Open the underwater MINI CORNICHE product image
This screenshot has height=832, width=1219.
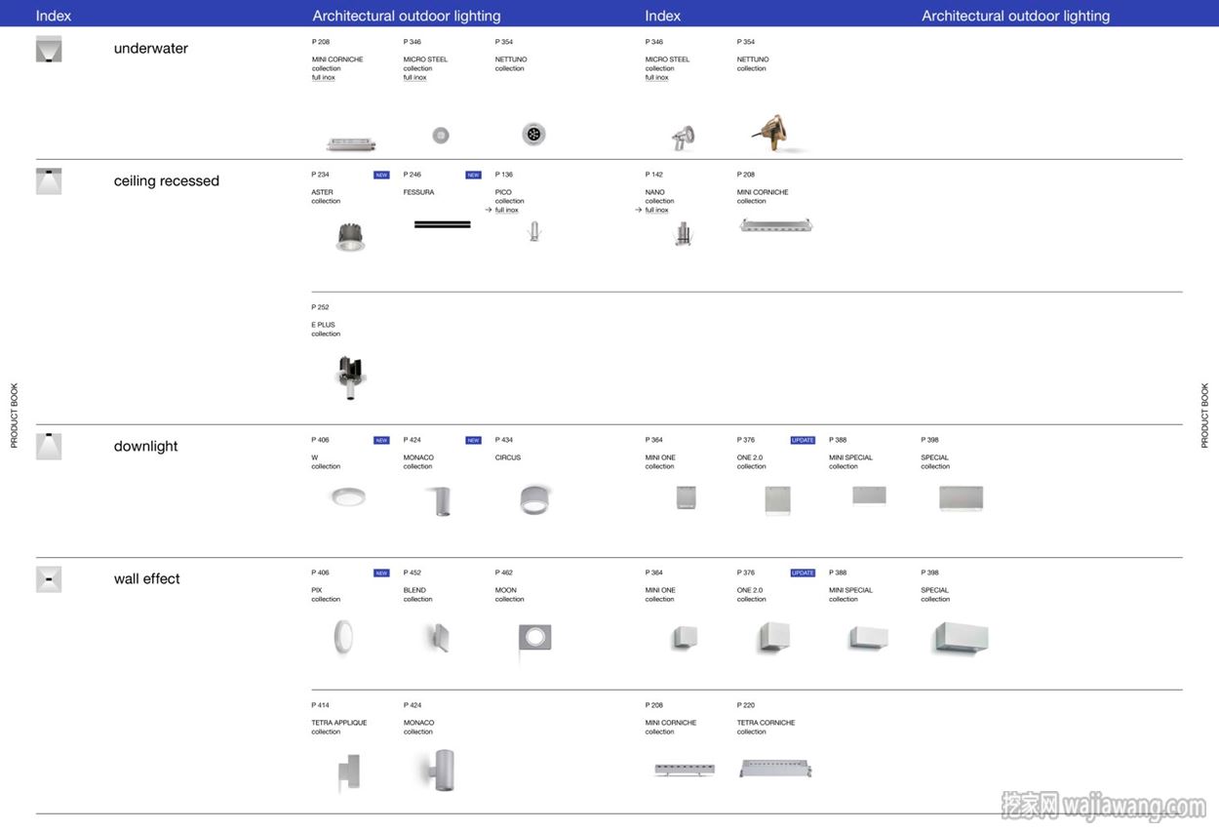click(x=351, y=144)
